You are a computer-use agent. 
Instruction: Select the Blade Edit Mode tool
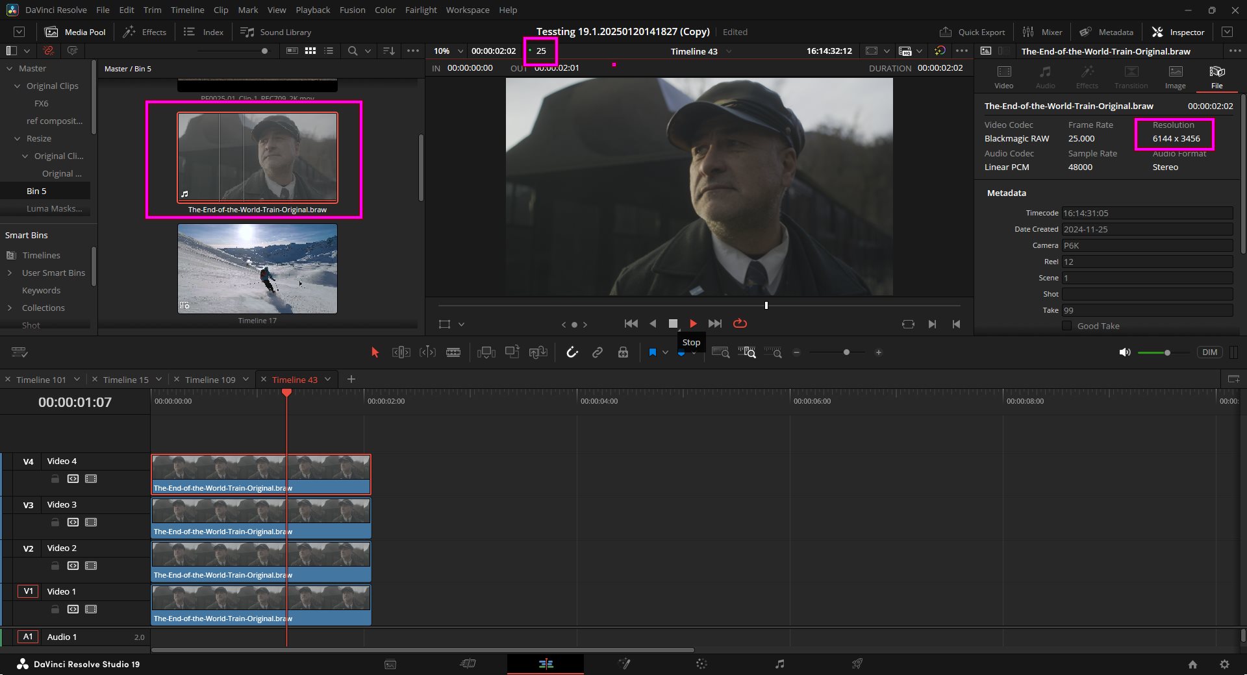453,352
